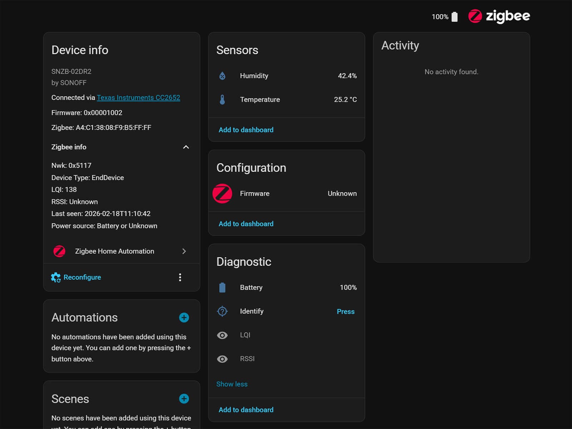Viewport: 572px width, 429px height.
Task: Toggle the hidden LQI entity eye icon
Action: (x=222, y=335)
